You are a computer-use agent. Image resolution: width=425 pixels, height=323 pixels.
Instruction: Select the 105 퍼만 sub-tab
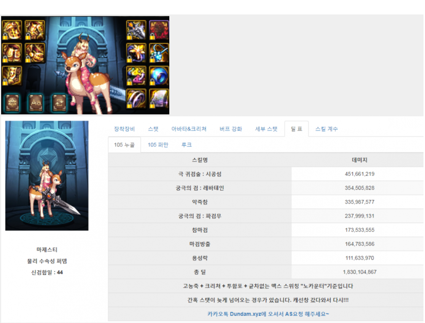coord(158,145)
